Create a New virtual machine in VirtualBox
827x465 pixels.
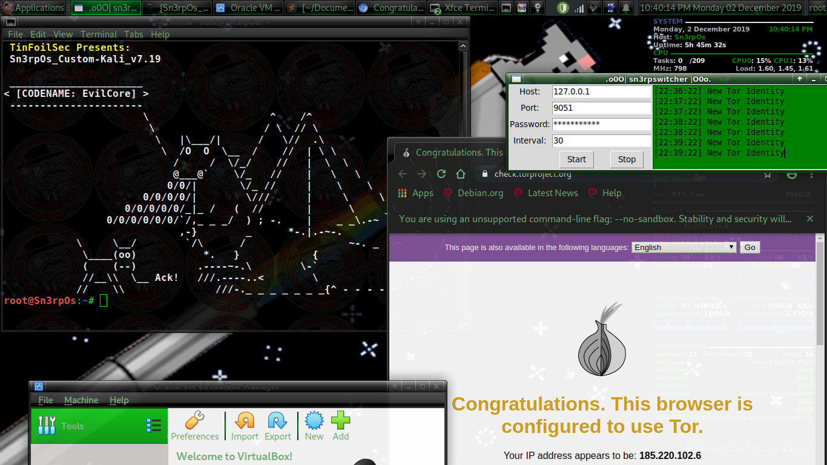point(314,426)
